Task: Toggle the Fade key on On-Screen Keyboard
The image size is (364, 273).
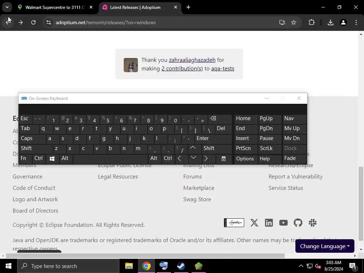Action: (294, 159)
